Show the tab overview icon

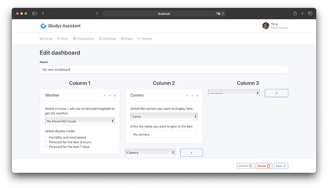[x=310, y=13]
